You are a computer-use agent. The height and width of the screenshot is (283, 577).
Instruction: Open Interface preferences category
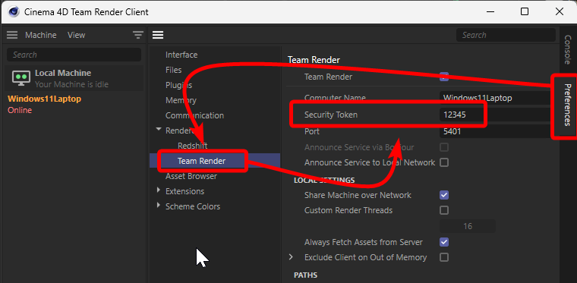pos(181,55)
